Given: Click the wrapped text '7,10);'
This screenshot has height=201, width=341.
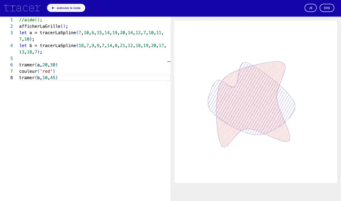Looking at the screenshot, I should click(27, 39).
